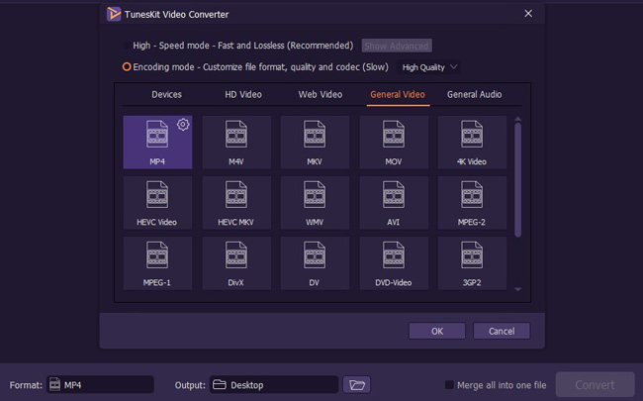Viewport: 643px width, 401px height.
Task: Open the Format MP4 selector field
Action: tap(101, 384)
